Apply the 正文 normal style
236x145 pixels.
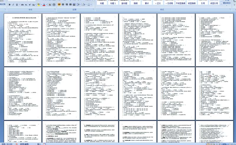click(x=158, y=2)
